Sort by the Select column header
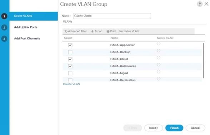The height and width of the screenshot is (135, 210). point(68,38)
